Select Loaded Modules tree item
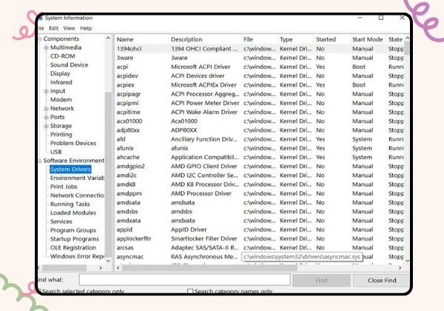 point(73,213)
